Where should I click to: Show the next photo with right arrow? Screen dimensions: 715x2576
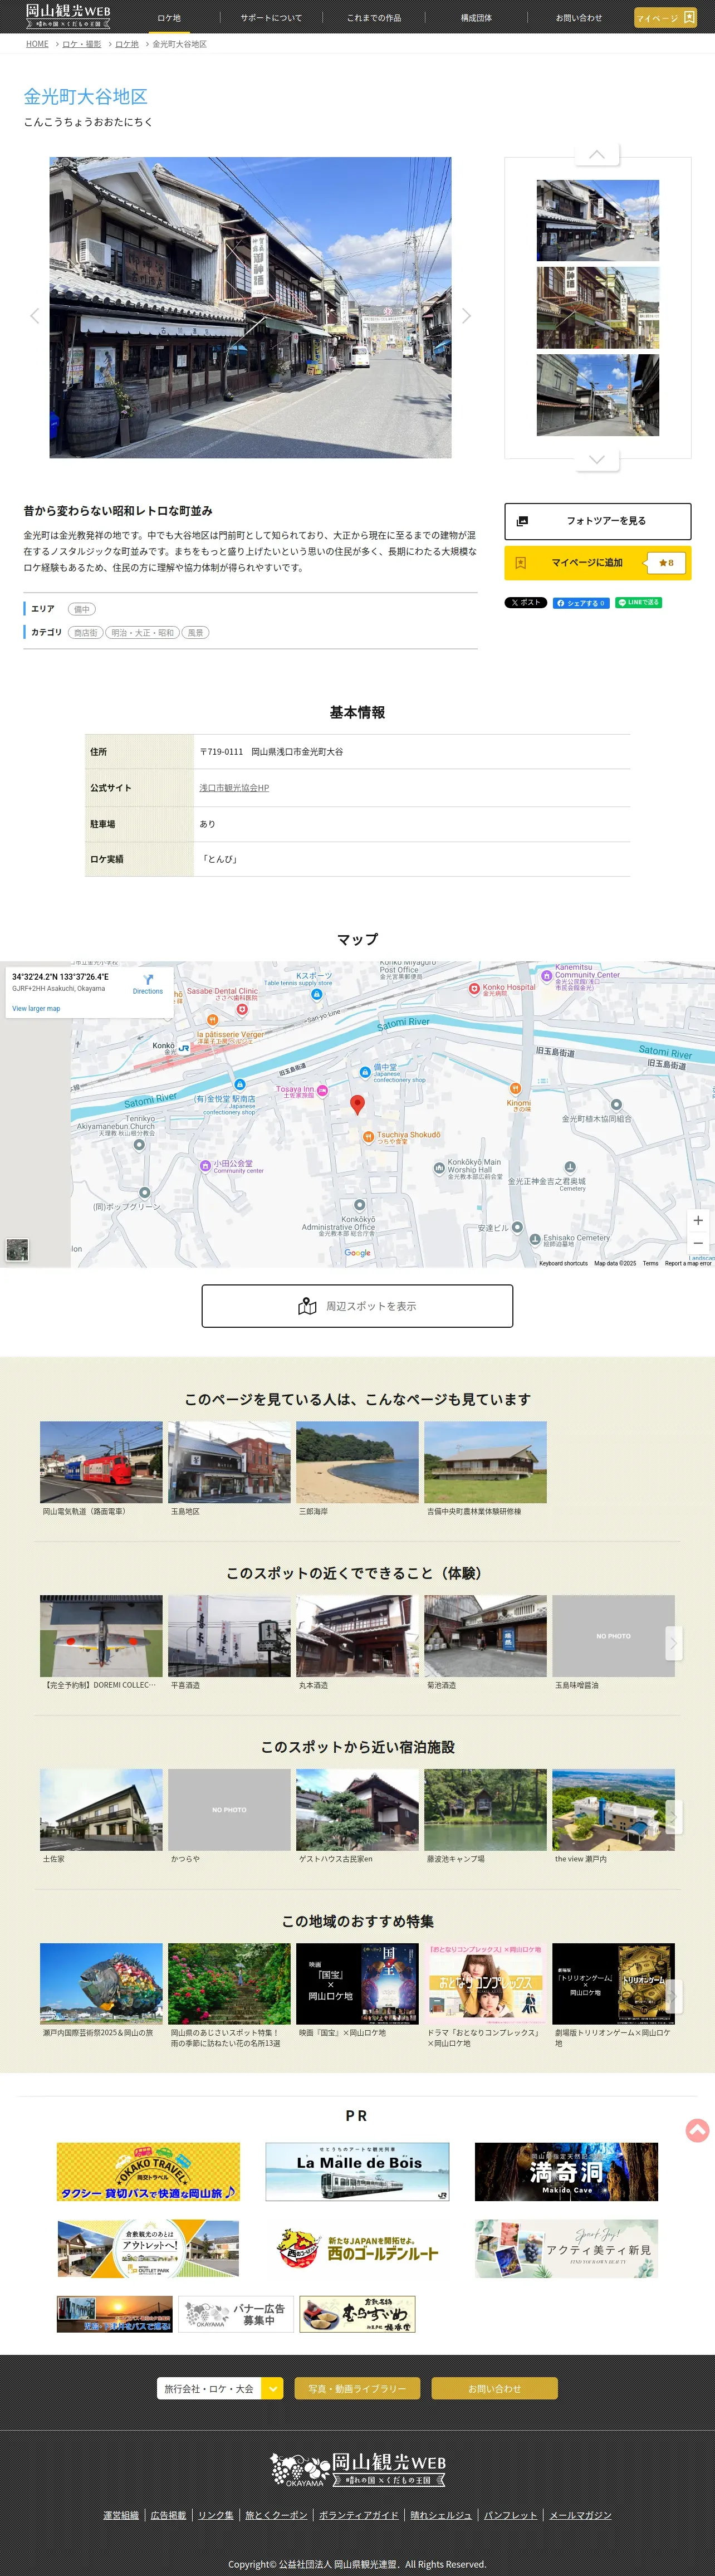tap(466, 315)
